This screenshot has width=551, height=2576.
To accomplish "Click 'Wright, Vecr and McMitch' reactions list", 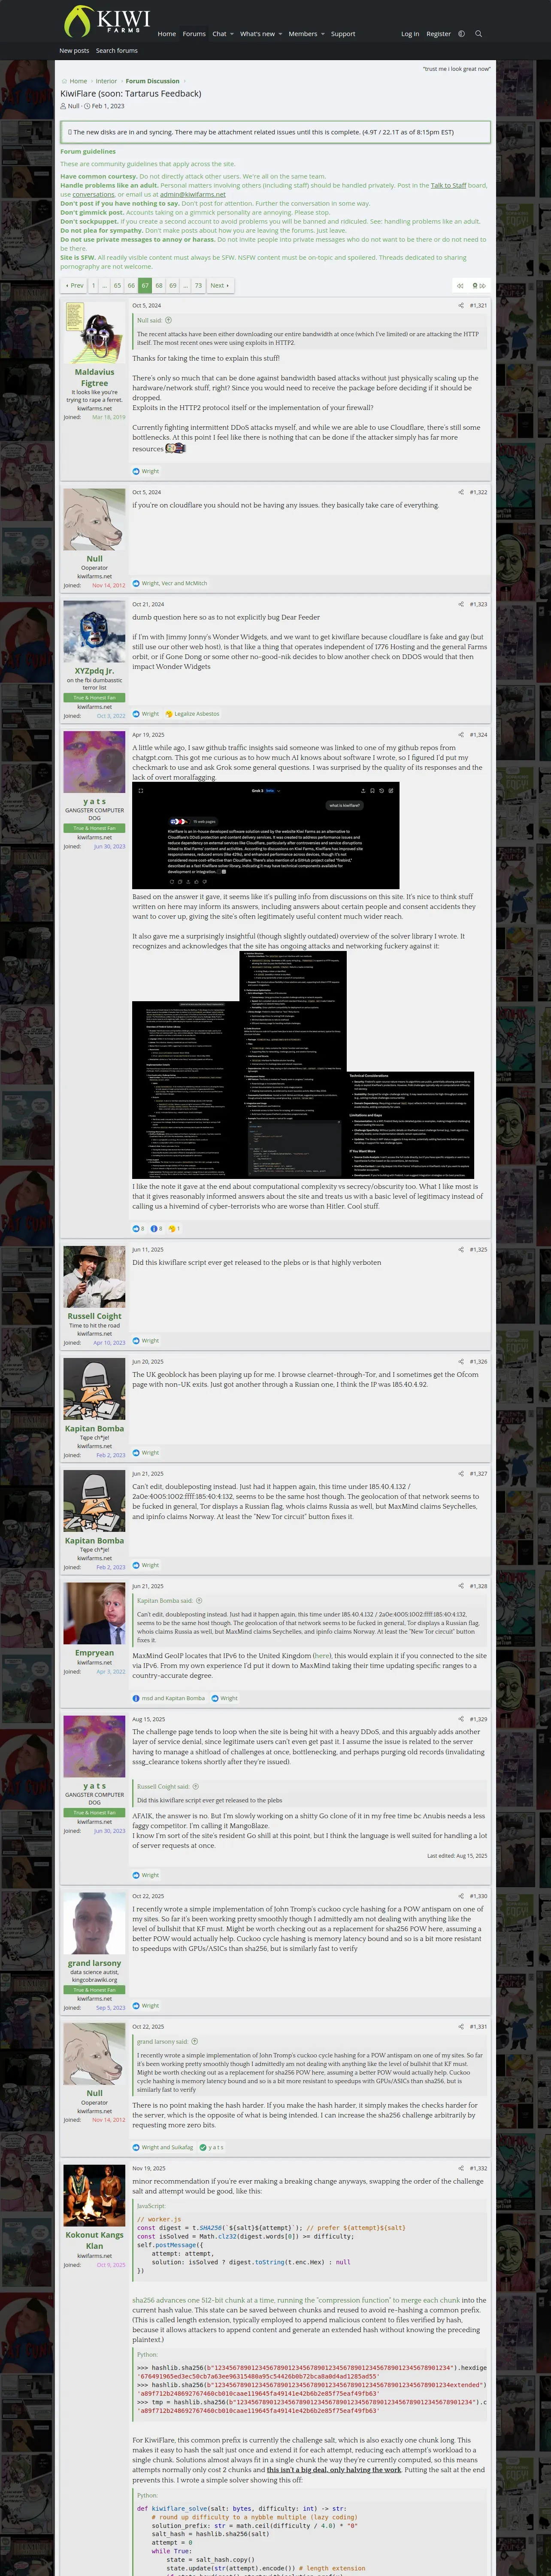I will [x=174, y=583].
